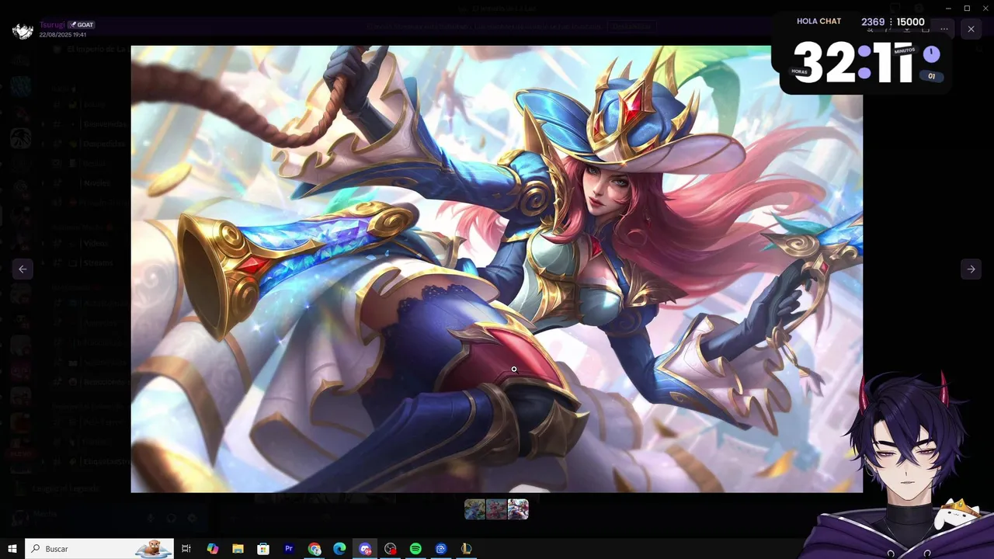The width and height of the screenshot is (994, 559).
Task: Open OBS Studio from the taskbar
Action: point(390,549)
